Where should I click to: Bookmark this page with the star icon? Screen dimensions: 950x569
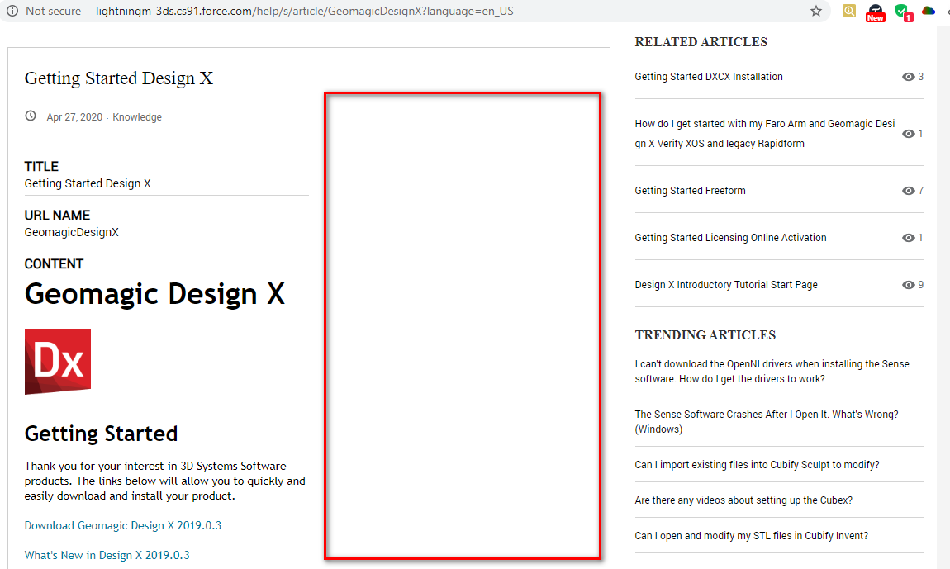tap(816, 11)
